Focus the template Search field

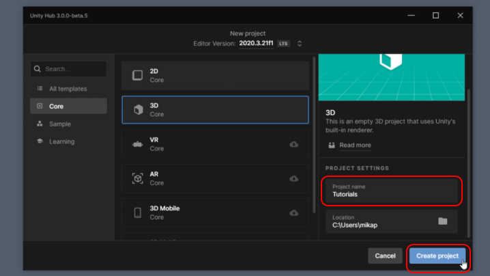point(68,69)
